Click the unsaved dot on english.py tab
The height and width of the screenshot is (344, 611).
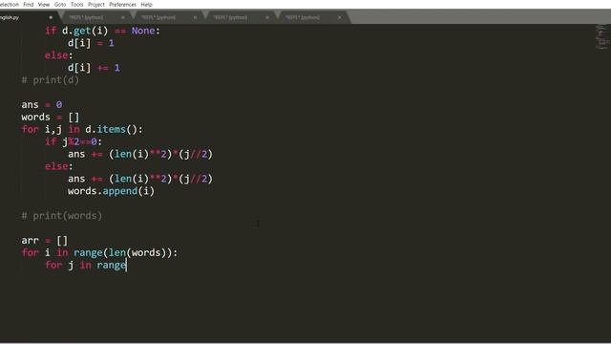pyautogui.click(x=51, y=17)
